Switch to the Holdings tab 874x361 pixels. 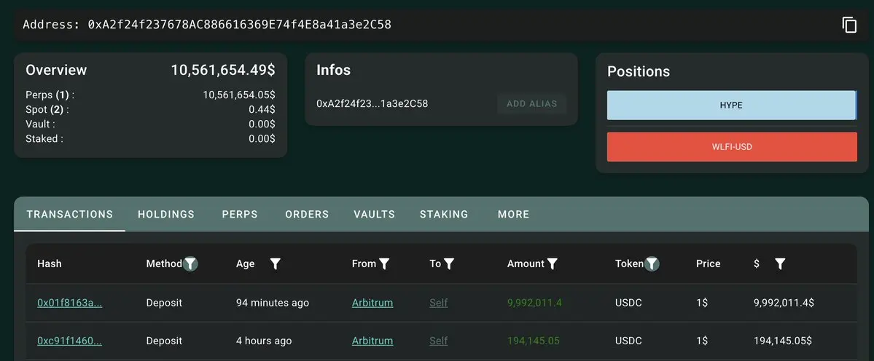click(x=166, y=214)
